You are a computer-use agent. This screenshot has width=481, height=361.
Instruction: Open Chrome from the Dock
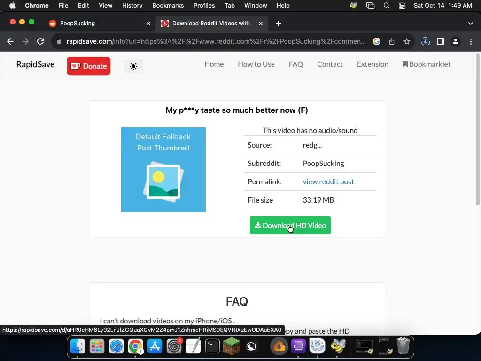[x=135, y=346]
